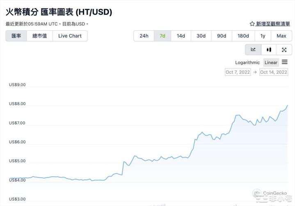
Task: Click the US$8.00 axis label
Action: [17, 104]
